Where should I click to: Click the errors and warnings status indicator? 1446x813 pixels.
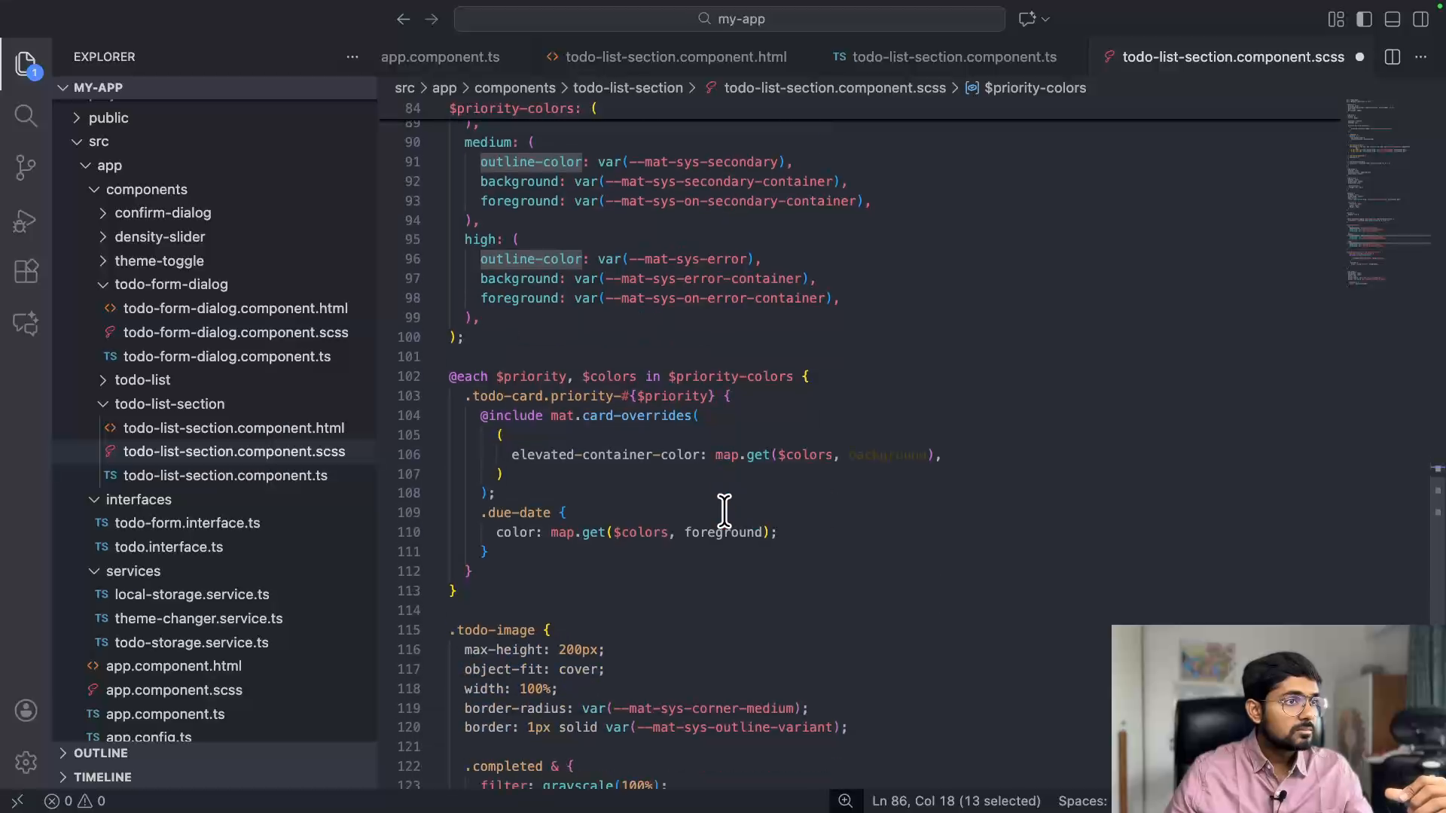(75, 801)
